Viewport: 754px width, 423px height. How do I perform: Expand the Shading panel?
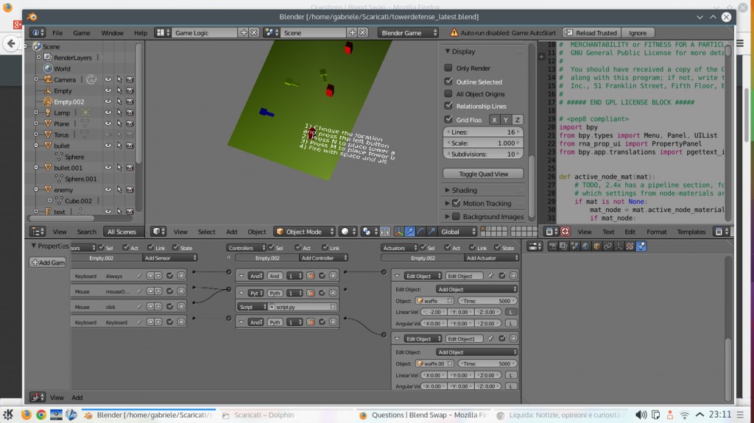464,190
